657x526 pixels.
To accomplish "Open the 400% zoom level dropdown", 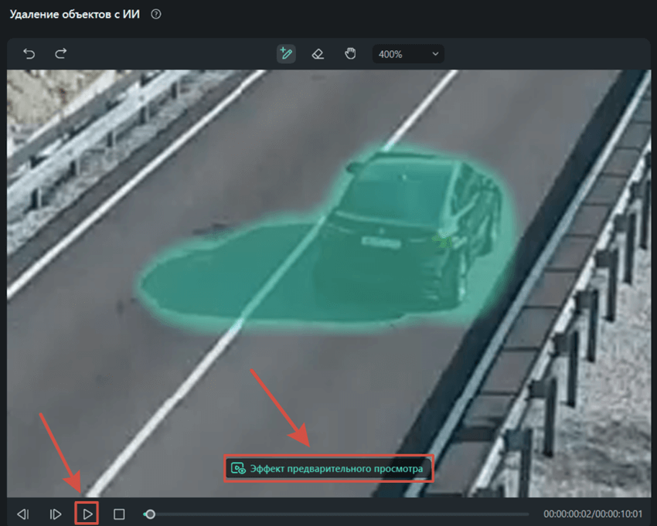I will [x=408, y=53].
